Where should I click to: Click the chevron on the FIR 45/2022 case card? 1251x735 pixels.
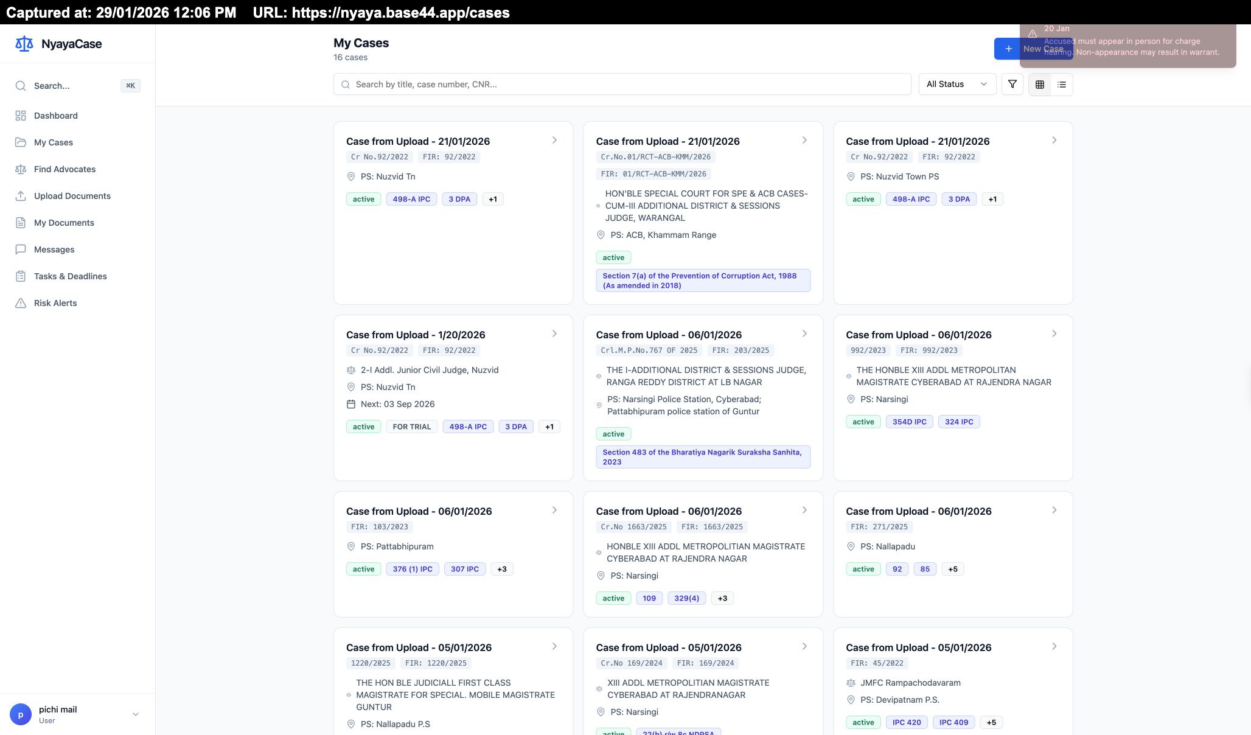[x=1054, y=646]
